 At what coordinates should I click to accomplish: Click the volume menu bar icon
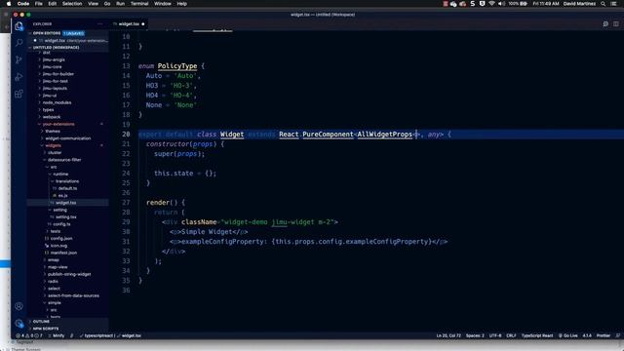[501, 4]
